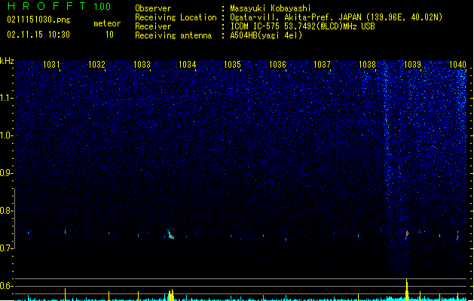Click the 'Observer' field label
The height and width of the screenshot is (301, 474).
tap(153, 8)
